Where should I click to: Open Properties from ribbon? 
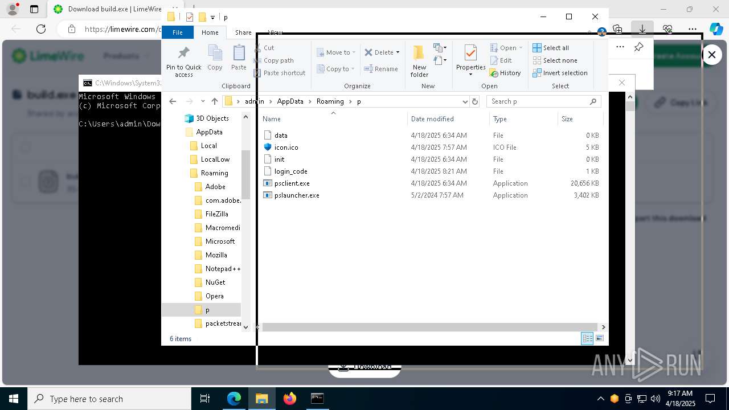(470, 61)
